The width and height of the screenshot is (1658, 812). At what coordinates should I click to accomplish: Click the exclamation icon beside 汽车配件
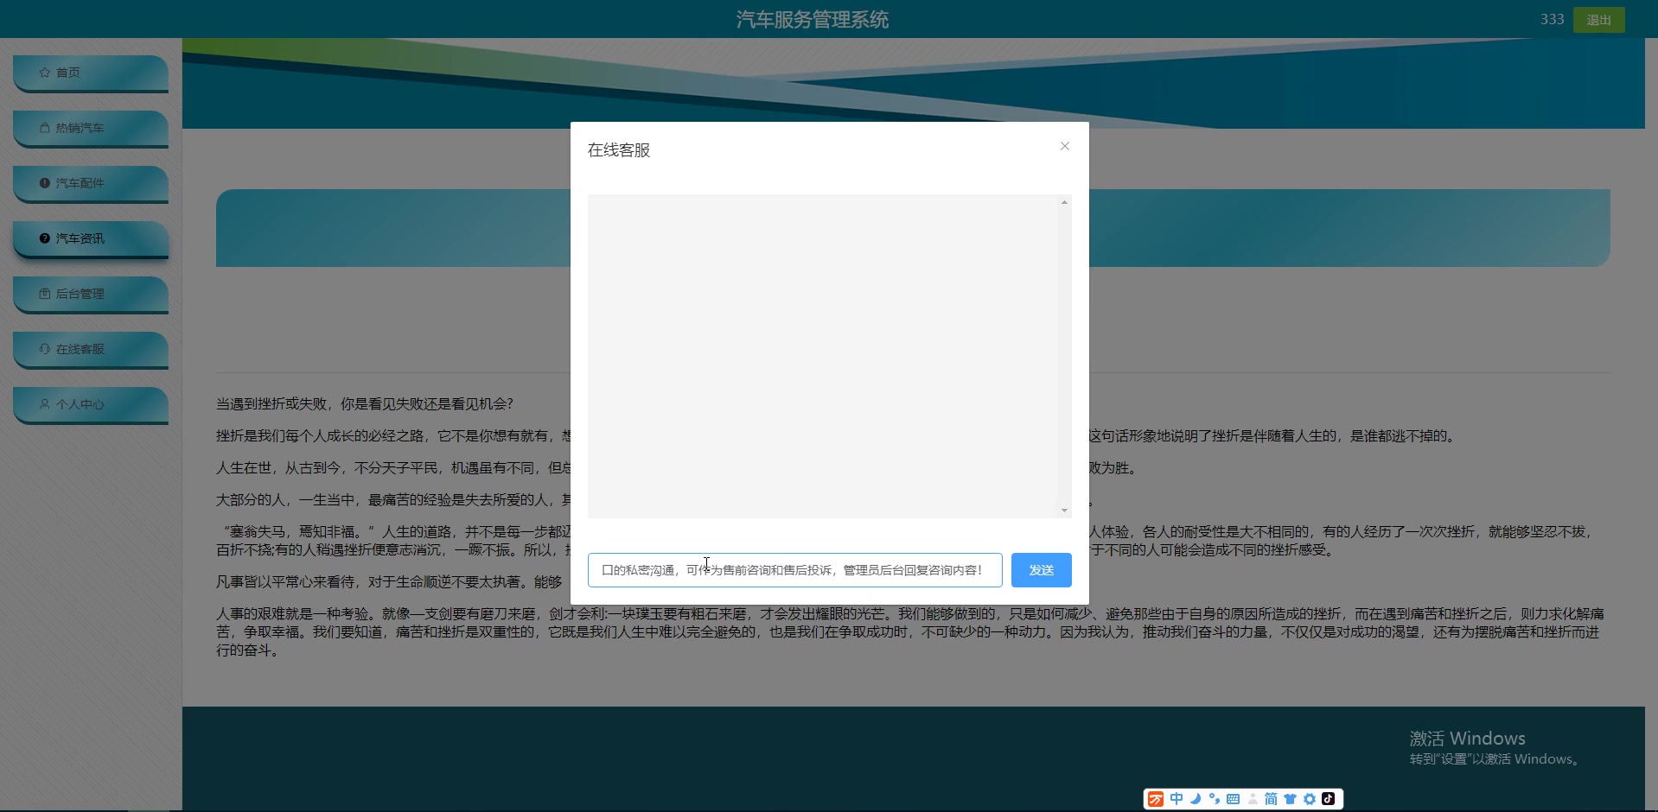pyautogui.click(x=45, y=183)
